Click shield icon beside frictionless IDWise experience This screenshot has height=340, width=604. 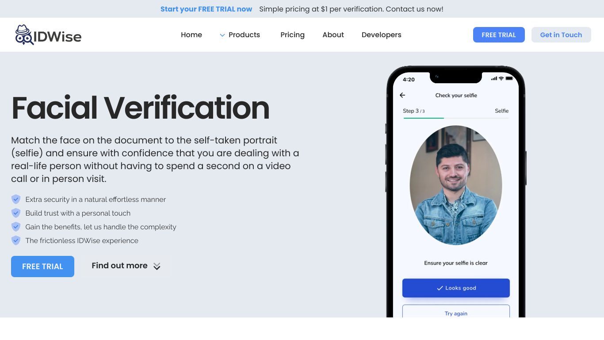[16, 240]
